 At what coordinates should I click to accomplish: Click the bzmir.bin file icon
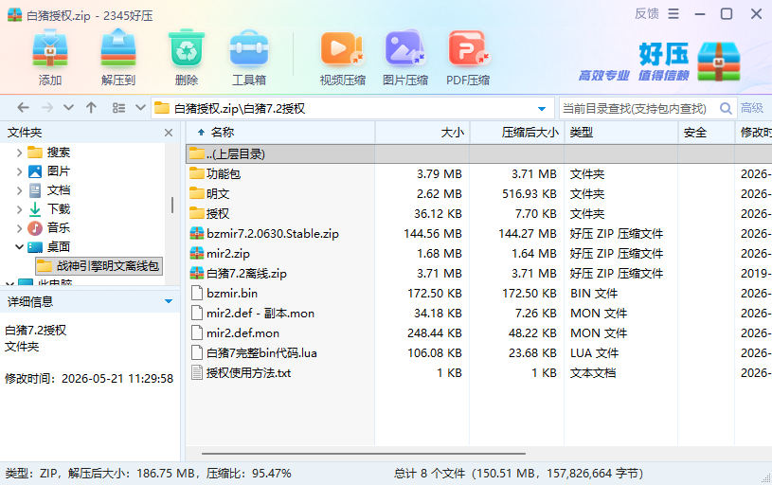pos(197,293)
